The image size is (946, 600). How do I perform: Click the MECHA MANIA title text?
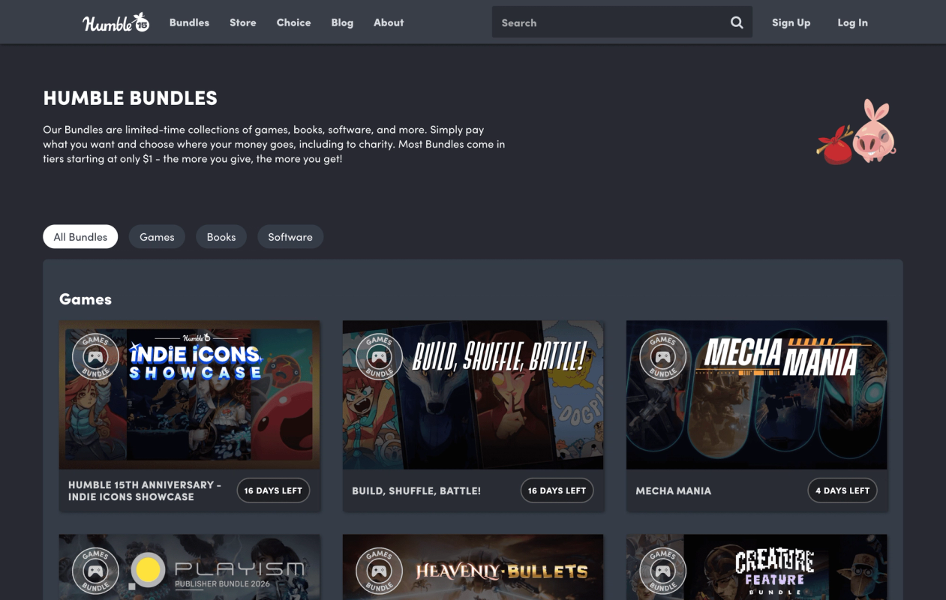(673, 490)
